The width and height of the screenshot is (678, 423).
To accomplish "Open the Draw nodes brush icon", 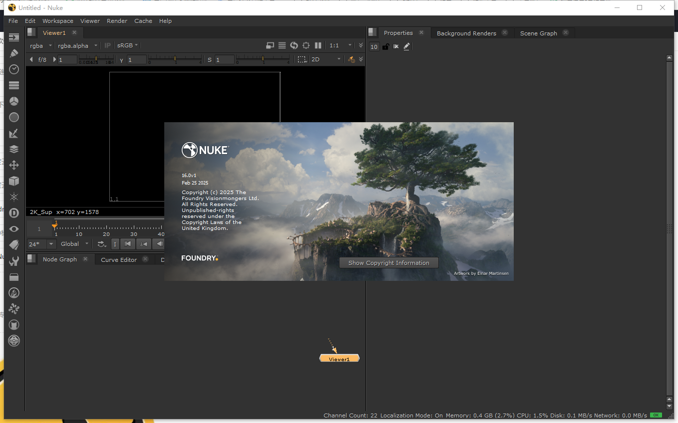I will [14, 53].
